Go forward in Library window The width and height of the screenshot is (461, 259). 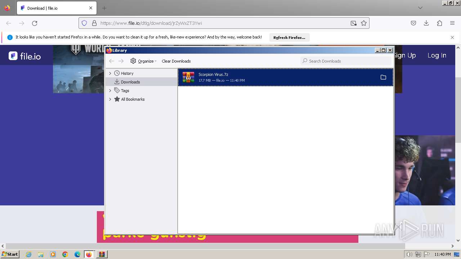(121, 61)
